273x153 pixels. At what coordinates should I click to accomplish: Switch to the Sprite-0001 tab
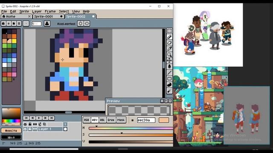tap(48, 17)
